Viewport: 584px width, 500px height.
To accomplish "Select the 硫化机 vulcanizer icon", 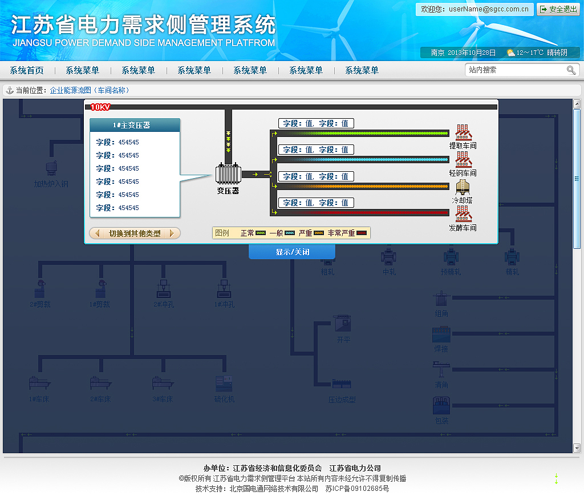I will (x=224, y=384).
